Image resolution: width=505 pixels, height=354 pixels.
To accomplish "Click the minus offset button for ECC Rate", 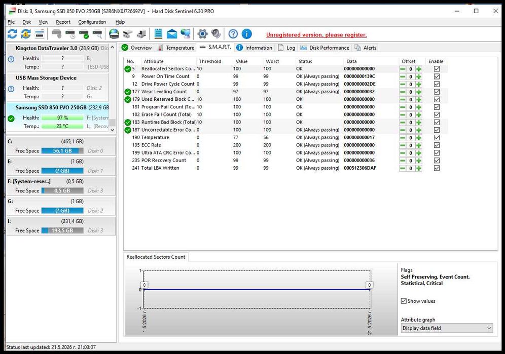I will 403,145.
